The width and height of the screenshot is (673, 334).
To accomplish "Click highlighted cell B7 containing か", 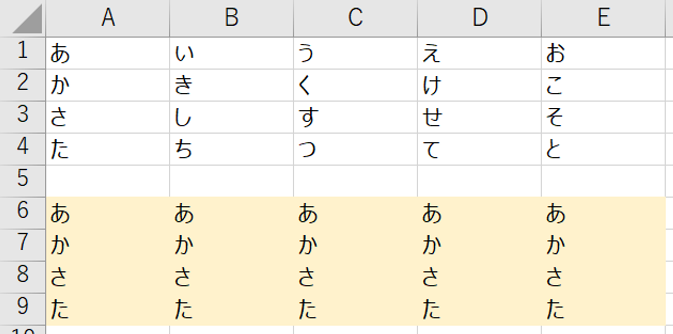I will [231, 245].
